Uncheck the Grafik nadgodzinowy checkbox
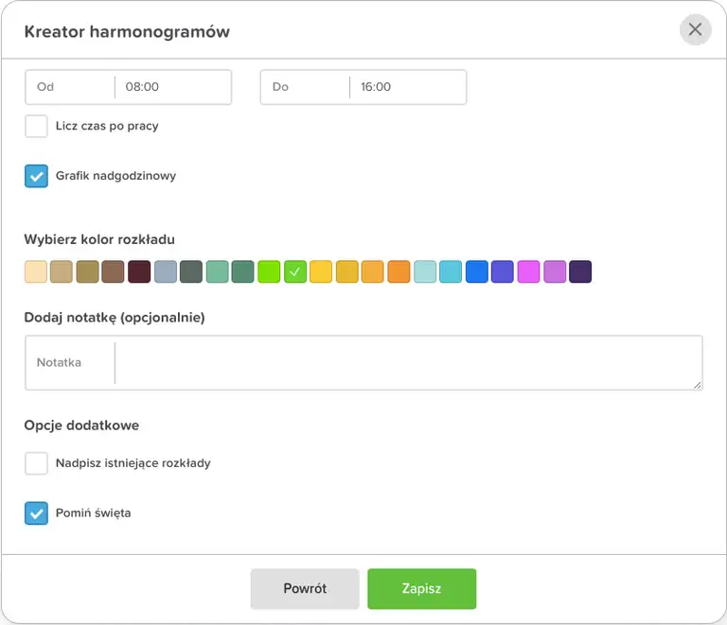This screenshot has height=625, width=727. coord(36,176)
